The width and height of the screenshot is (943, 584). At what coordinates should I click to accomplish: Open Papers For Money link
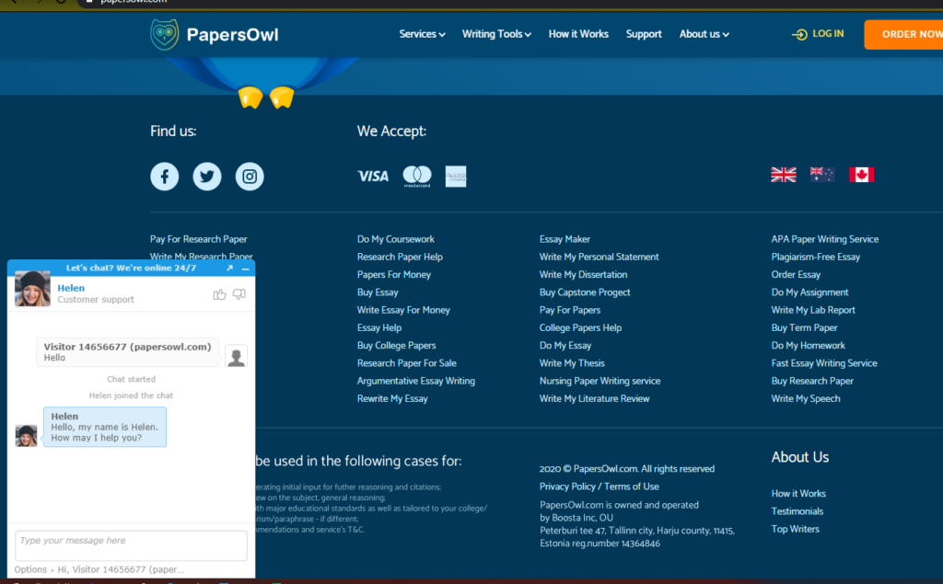pyautogui.click(x=394, y=275)
